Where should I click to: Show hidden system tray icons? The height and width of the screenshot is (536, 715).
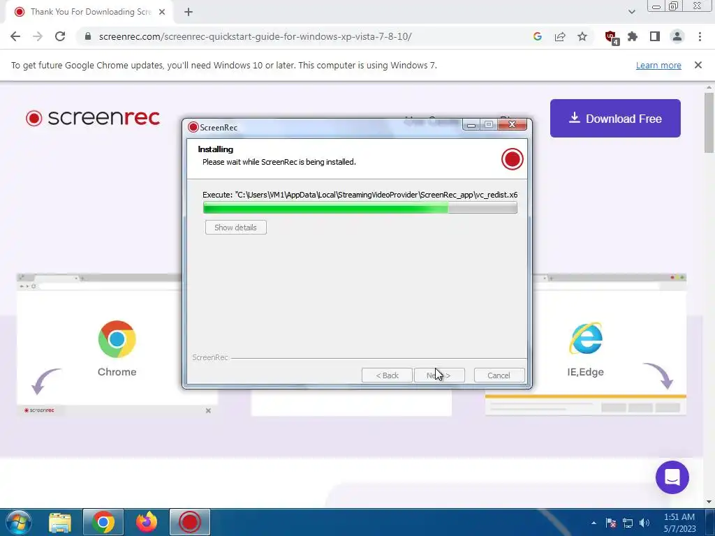pyautogui.click(x=594, y=523)
